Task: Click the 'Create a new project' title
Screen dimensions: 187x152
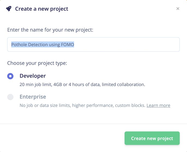Action: (42, 9)
